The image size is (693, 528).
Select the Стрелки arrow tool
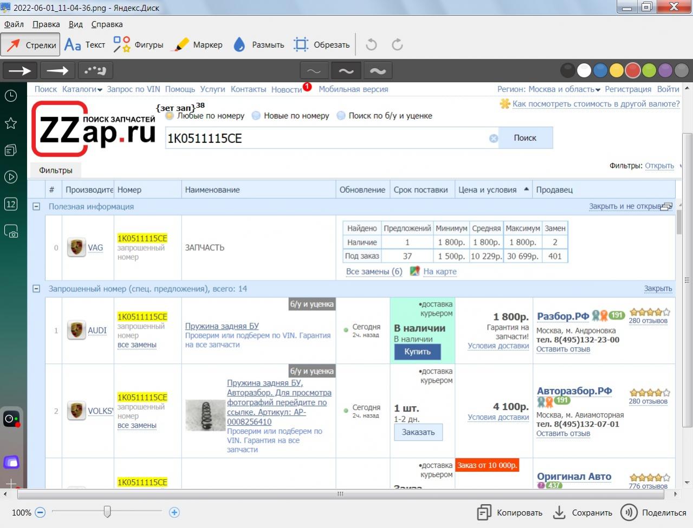tap(30, 45)
